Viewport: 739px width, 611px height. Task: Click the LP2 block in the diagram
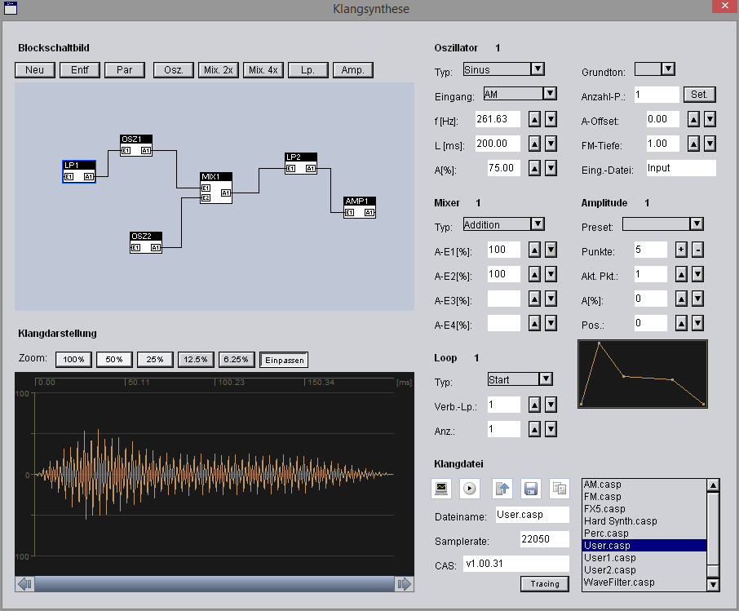301,163
